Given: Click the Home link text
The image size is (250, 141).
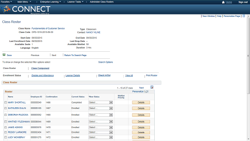Looking at the screenshot, I should click(229, 2).
